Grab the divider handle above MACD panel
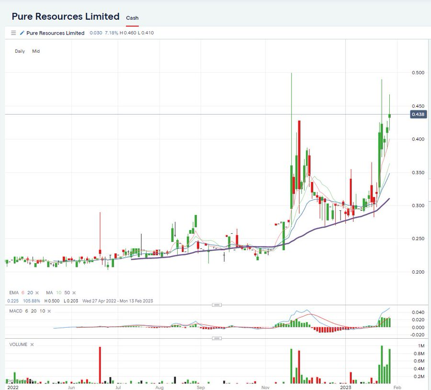 216,305
